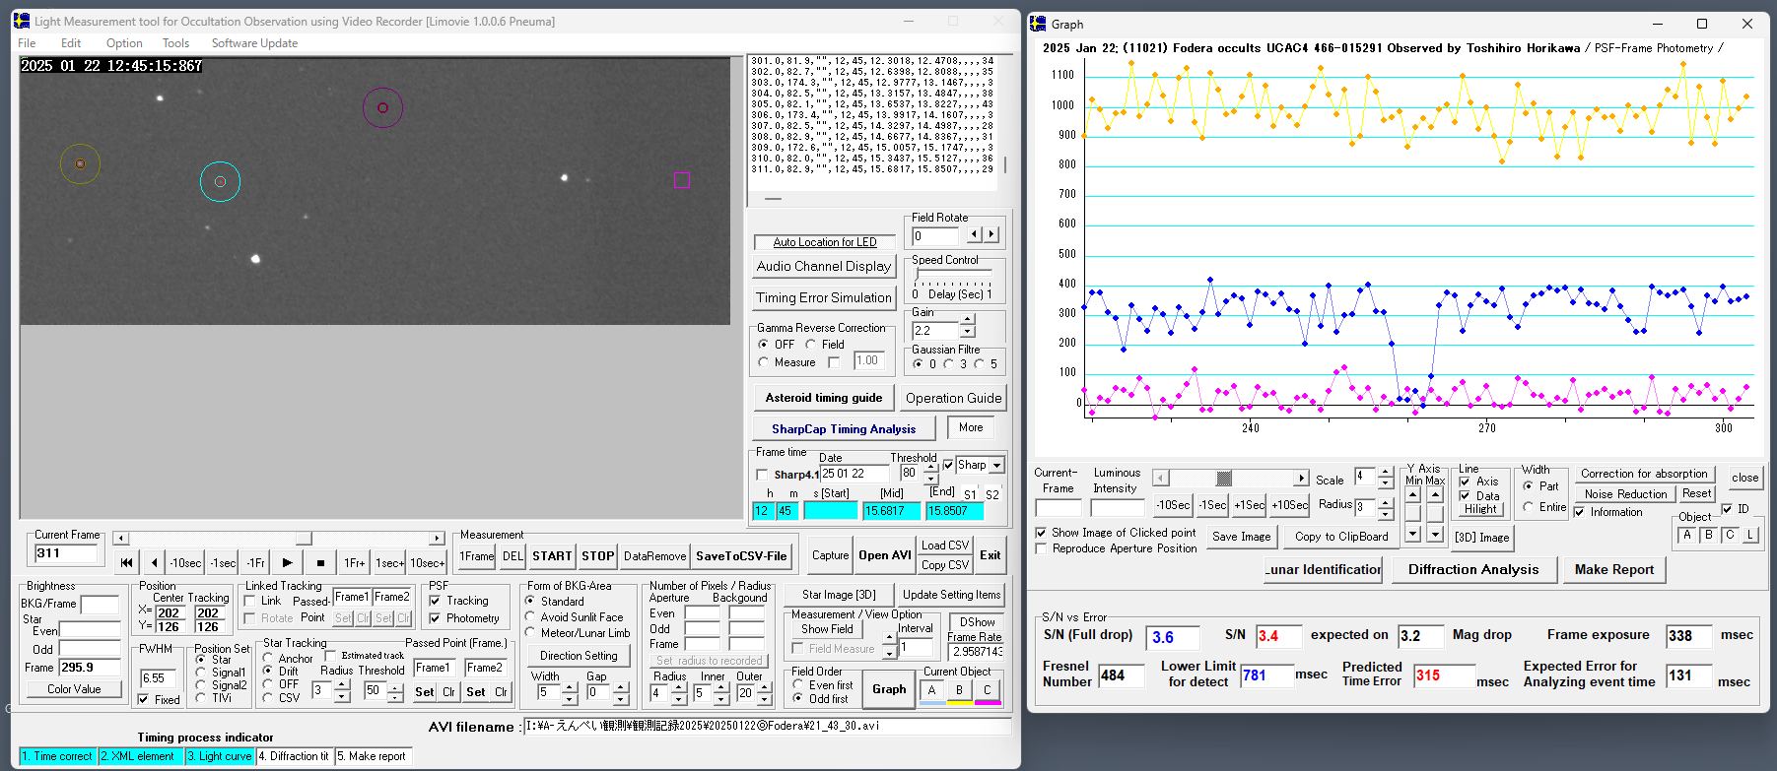Click Object L button in Graph window
The height and width of the screenshot is (771, 1777).
(1750, 535)
